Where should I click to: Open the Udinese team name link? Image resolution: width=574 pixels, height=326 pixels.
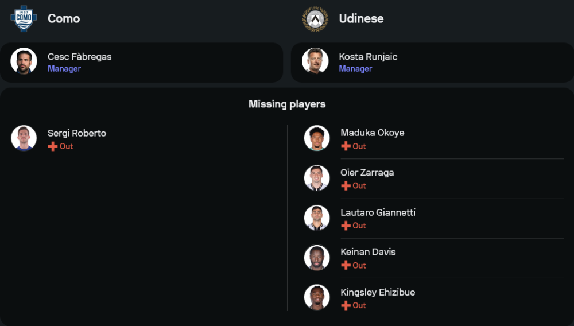361,18
